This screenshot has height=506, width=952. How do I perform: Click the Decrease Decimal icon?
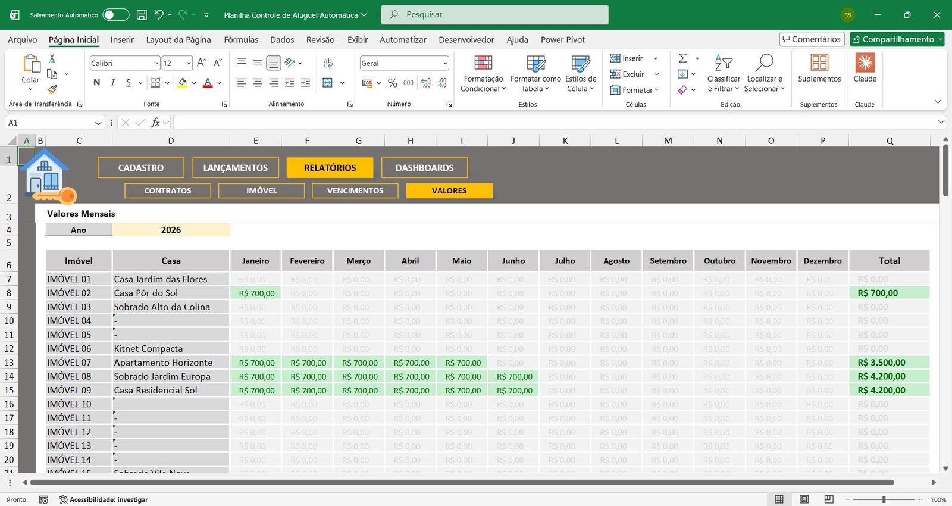click(442, 83)
